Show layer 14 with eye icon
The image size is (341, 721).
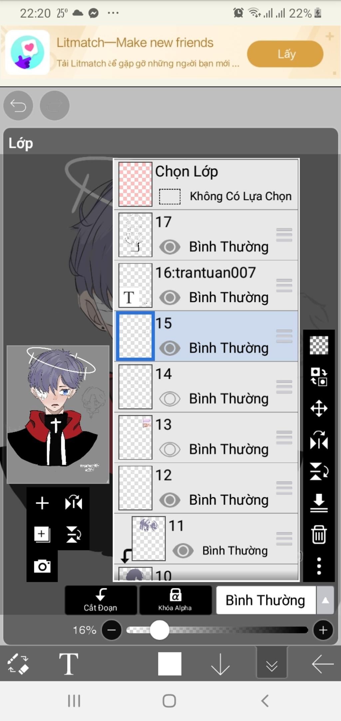[x=170, y=399]
